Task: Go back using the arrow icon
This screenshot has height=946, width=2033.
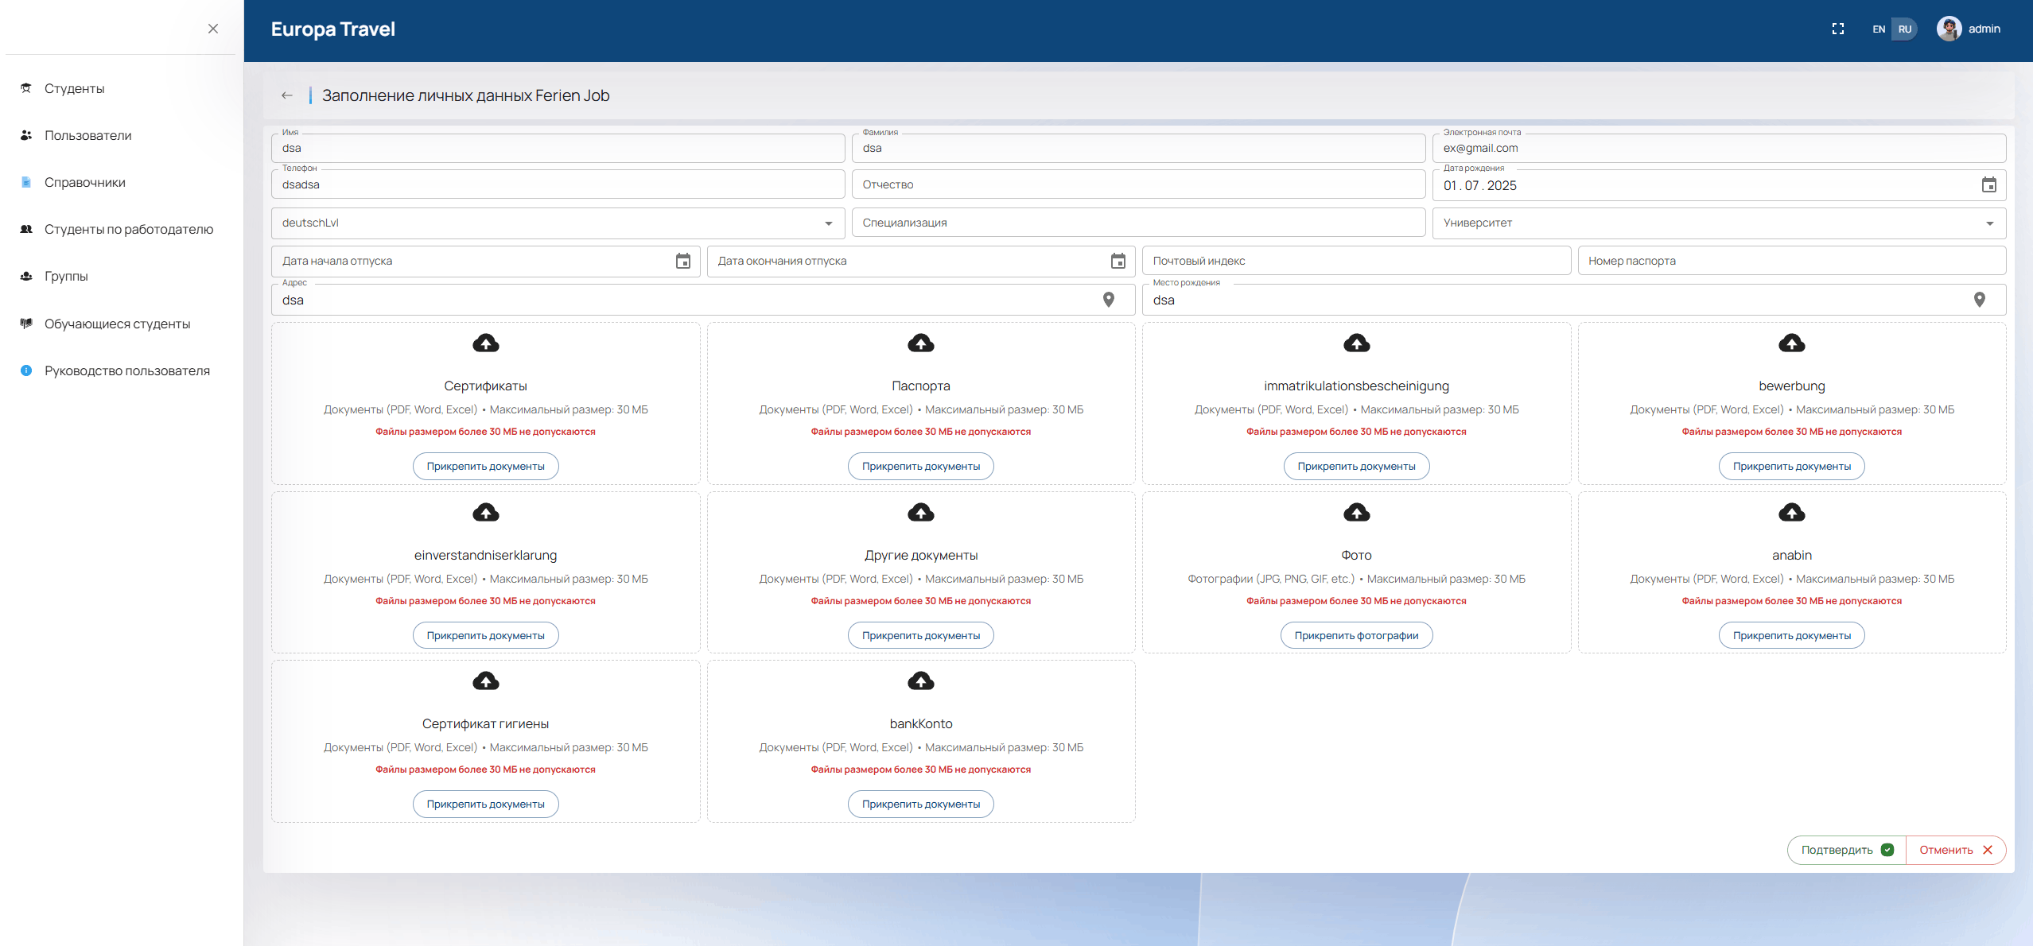Action: [x=287, y=95]
